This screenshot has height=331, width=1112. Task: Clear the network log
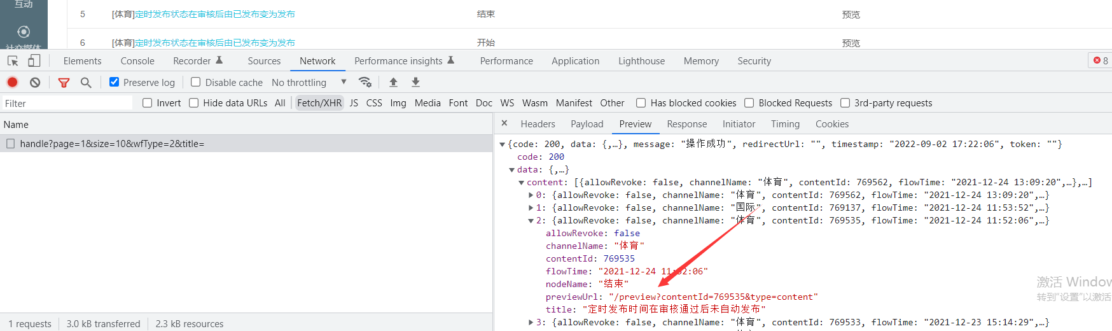click(35, 82)
